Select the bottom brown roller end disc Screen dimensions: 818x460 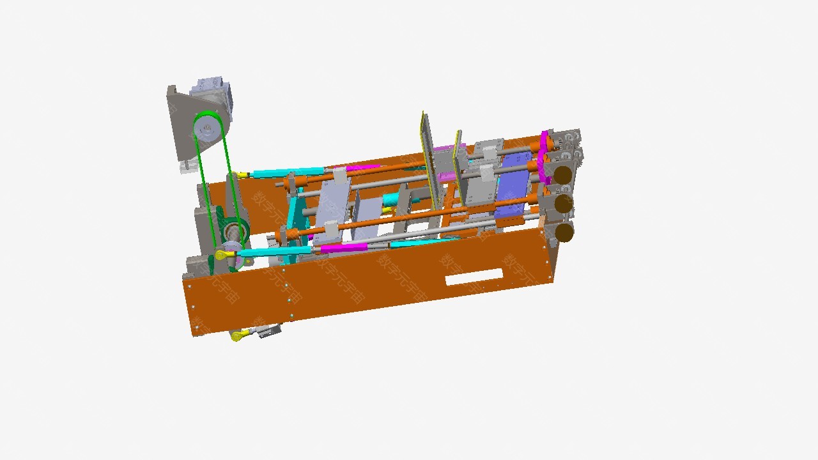tap(564, 232)
